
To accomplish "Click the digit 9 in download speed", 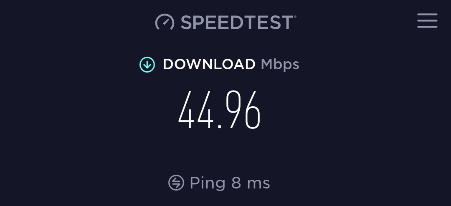I will pyautogui.click(x=233, y=110).
